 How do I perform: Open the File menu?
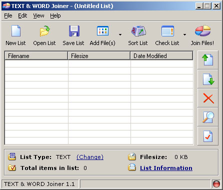click(x=8, y=15)
